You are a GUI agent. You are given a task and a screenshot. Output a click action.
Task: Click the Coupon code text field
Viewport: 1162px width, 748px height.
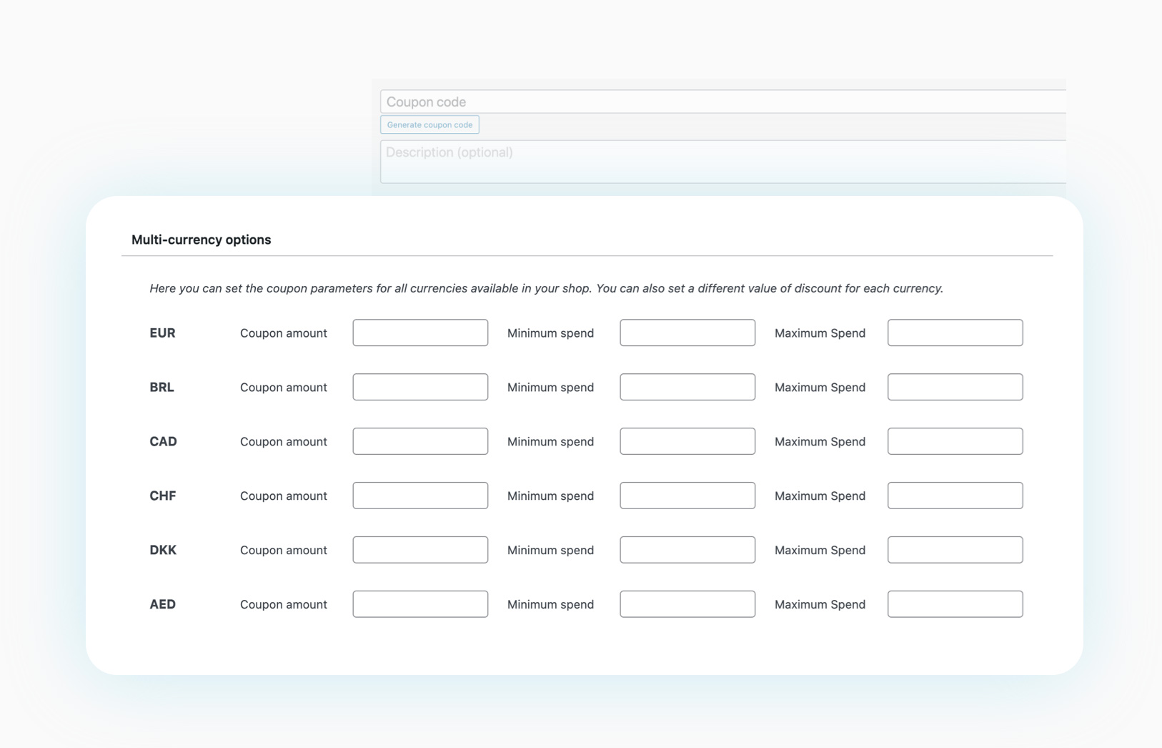(722, 102)
